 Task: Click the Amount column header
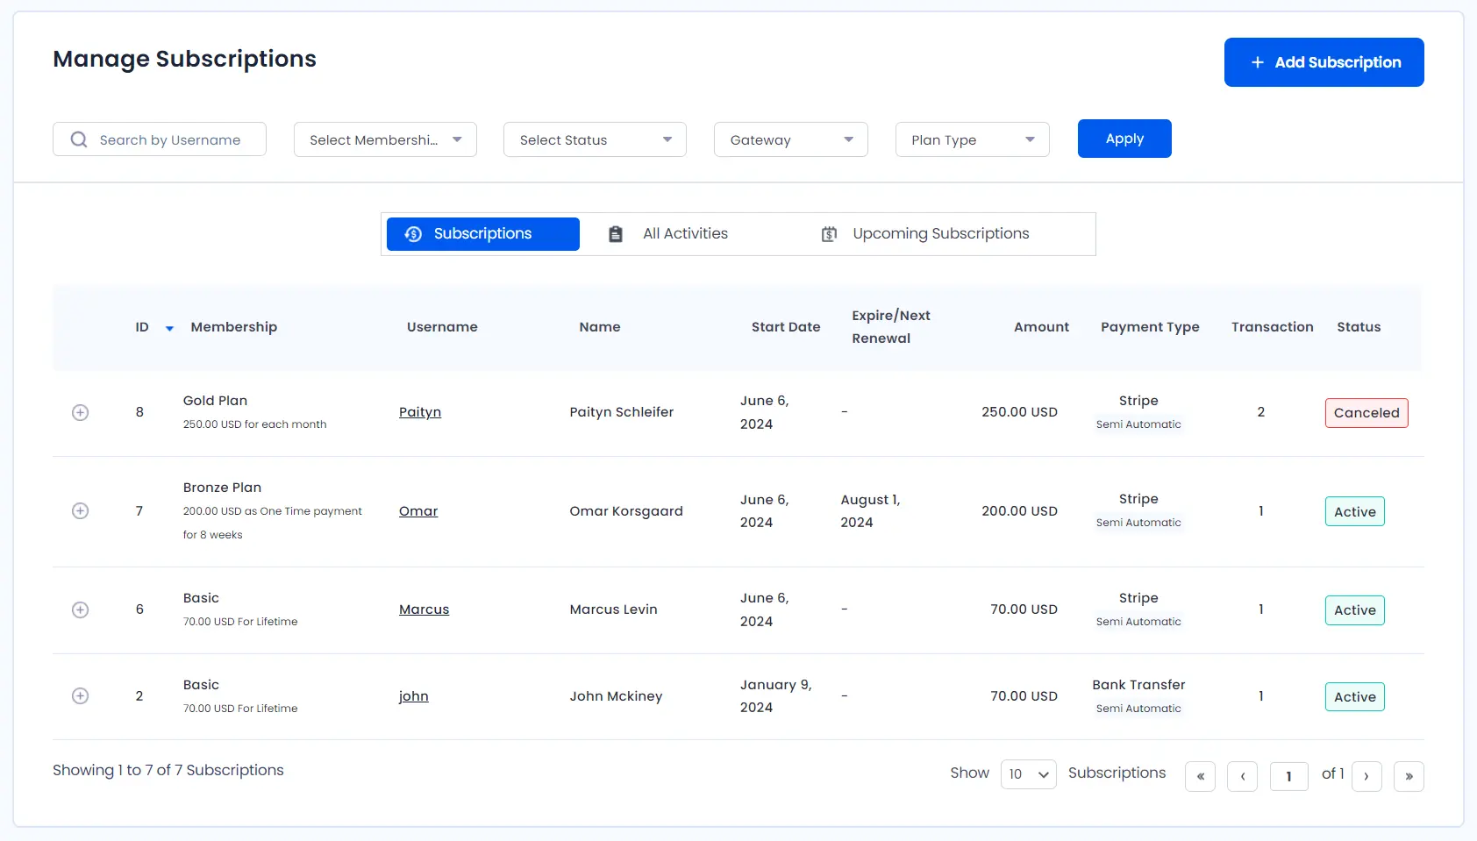pyautogui.click(x=1041, y=327)
